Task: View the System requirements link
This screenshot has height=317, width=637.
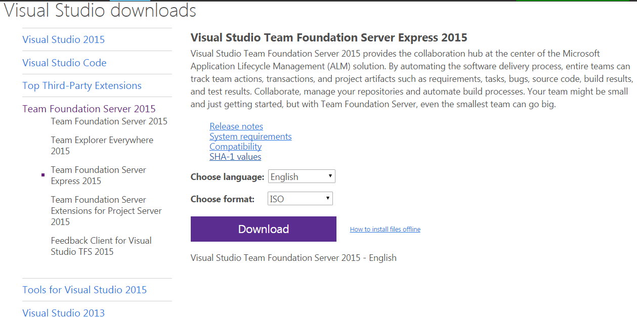Action: 250,137
